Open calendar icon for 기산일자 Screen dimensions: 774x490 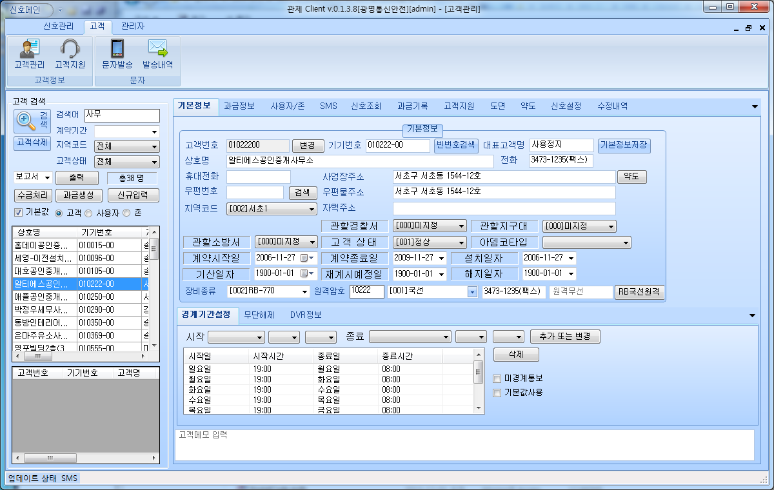[304, 274]
